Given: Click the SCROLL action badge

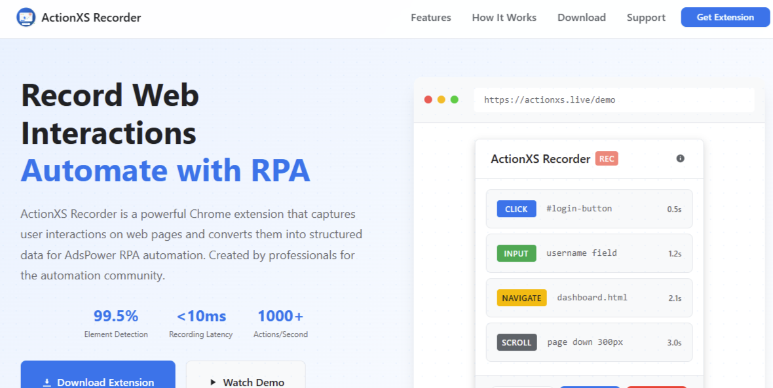Looking at the screenshot, I should [x=517, y=343].
